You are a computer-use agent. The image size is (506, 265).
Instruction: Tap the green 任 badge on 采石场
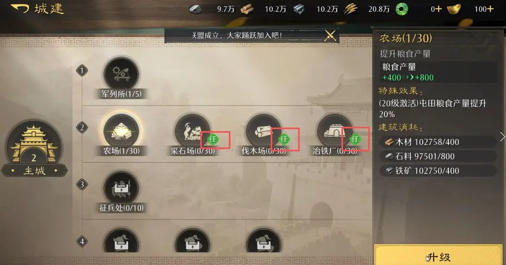click(212, 139)
